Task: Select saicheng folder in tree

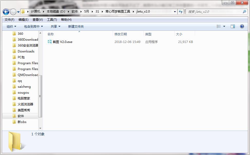Action: coord(24,86)
